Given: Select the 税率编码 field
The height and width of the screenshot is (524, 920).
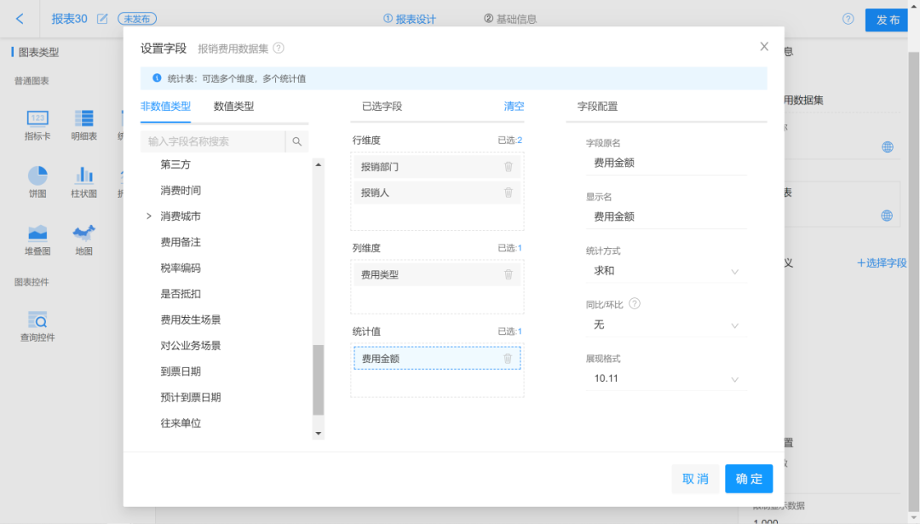Looking at the screenshot, I should click(181, 268).
